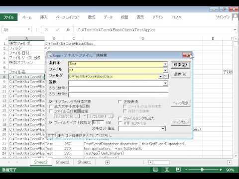
Task: Click the insert function fx icon
Action: click(68, 30)
